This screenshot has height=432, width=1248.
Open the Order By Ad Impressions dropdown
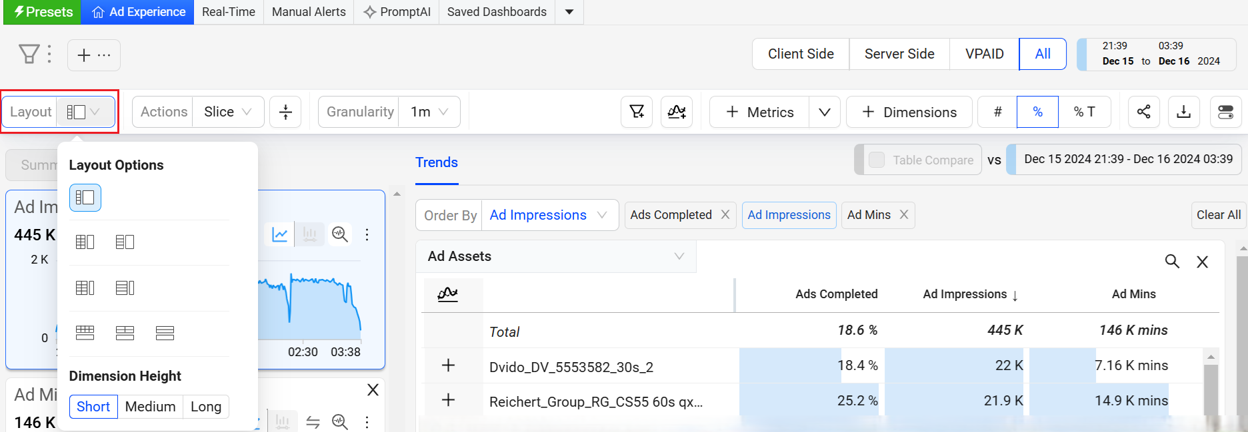tap(549, 215)
